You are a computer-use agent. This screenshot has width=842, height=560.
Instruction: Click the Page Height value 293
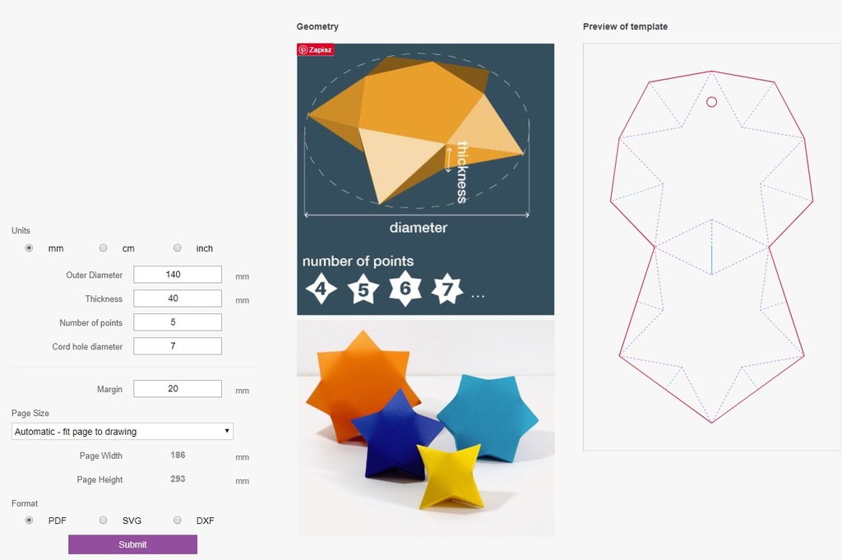[x=178, y=479]
